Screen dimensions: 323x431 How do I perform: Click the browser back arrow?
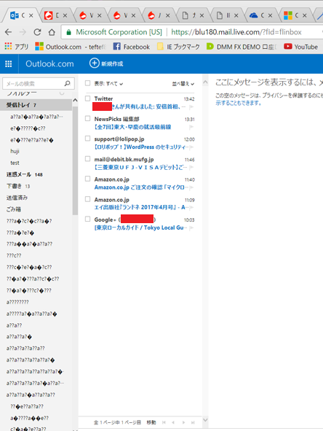(9, 32)
